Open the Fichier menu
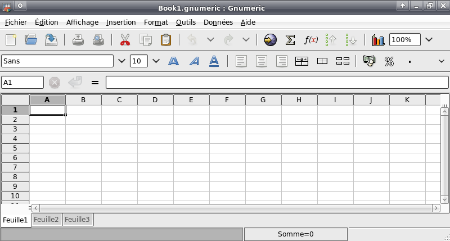The height and width of the screenshot is (241, 450). 16,22
